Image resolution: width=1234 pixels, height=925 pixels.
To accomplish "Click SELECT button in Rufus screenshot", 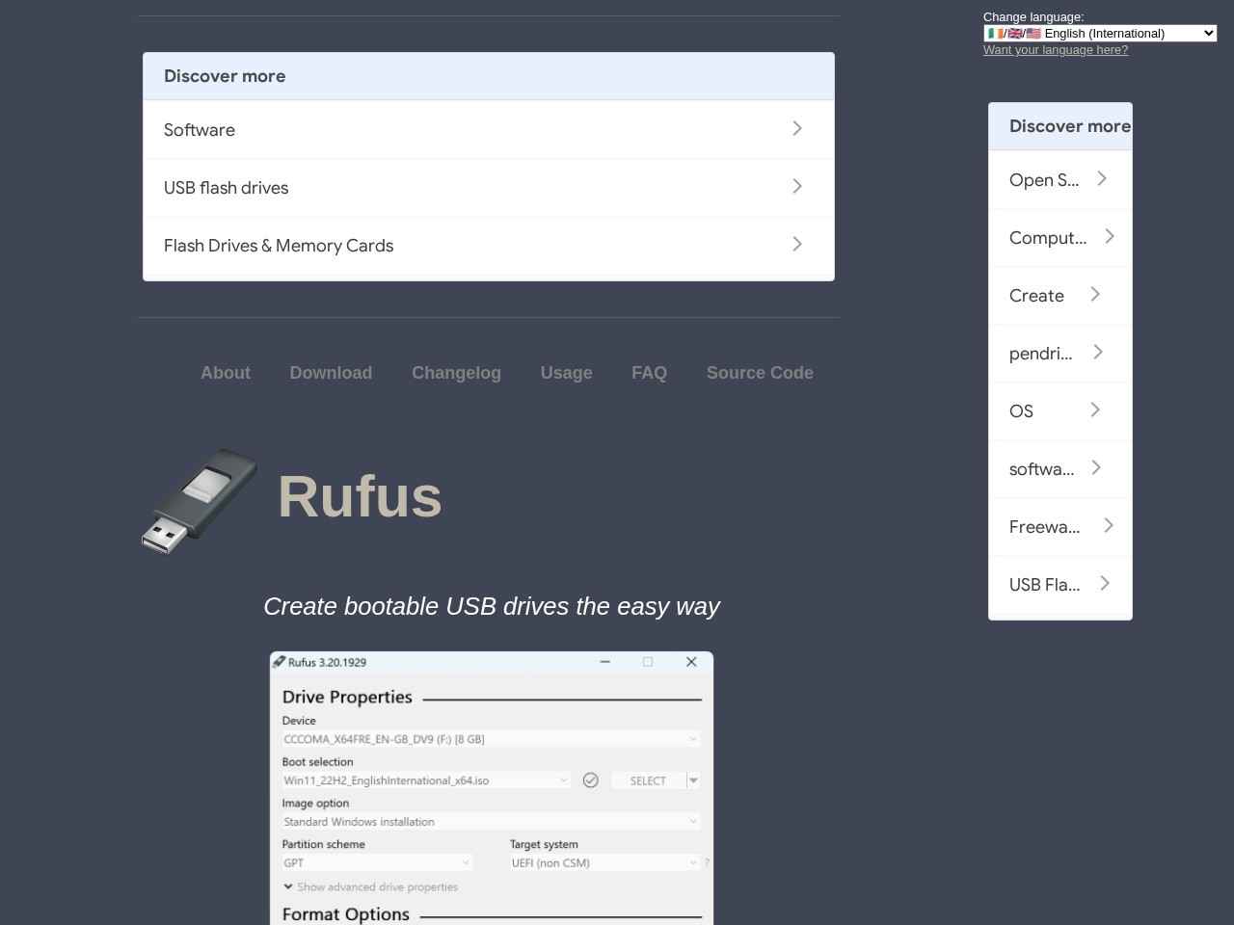I will [648, 780].
